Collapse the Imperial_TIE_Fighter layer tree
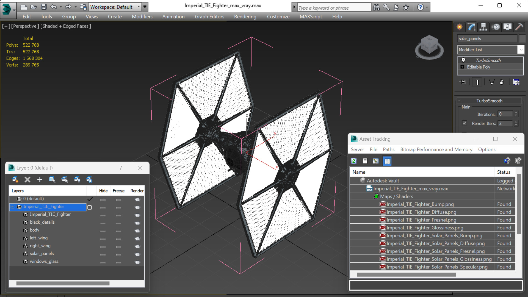 (12, 207)
